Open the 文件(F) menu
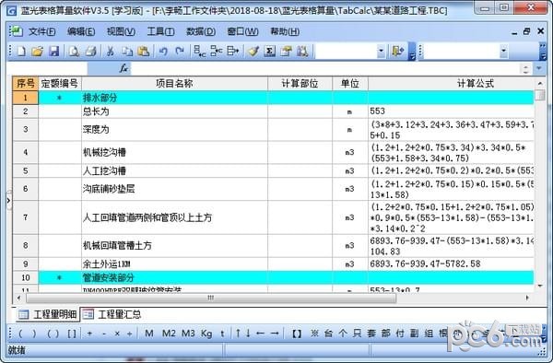Viewport: 553px width, 363px height. tap(42, 31)
